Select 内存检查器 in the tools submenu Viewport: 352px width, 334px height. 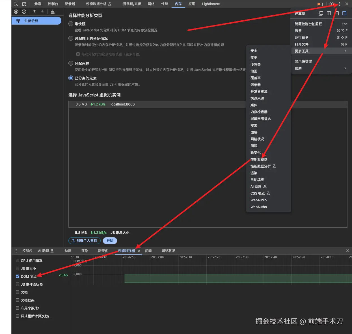click(268, 112)
